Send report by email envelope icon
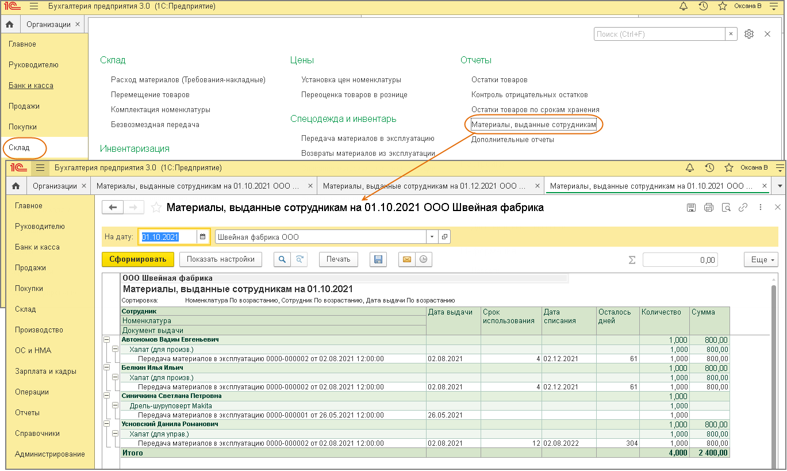This screenshot has height=471, width=787. (x=406, y=259)
